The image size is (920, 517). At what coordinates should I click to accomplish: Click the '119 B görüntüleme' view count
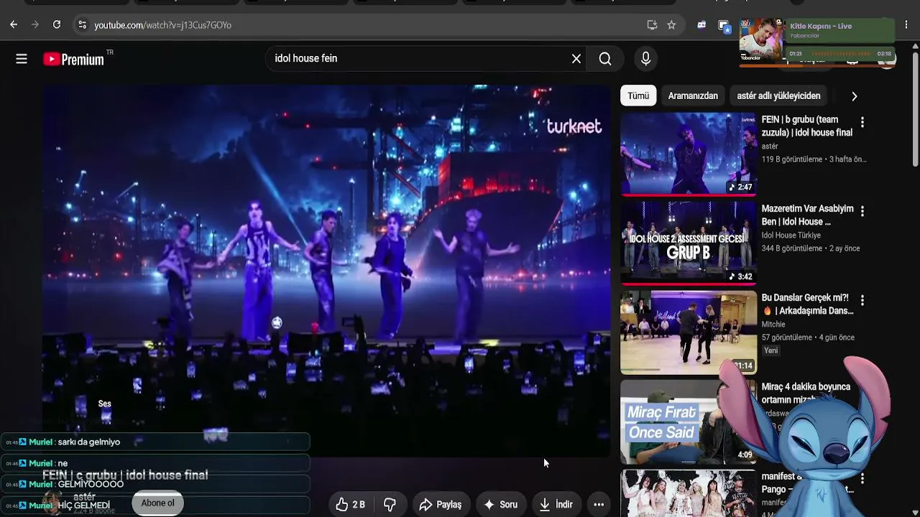[792, 159]
